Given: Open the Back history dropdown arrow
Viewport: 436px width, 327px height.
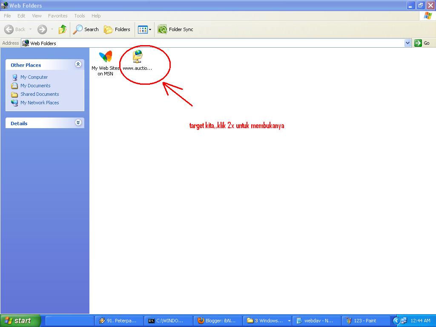Looking at the screenshot, I should pyautogui.click(x=30, y=29).
